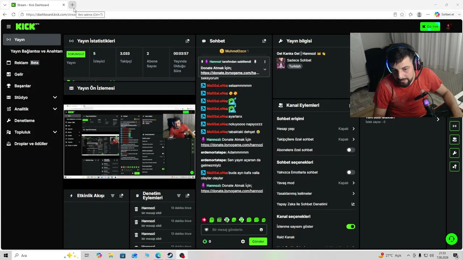The width and height of the screenshot is (463, 260).
Task: Open the profile avatar in the header
Action: click(449, 26)
